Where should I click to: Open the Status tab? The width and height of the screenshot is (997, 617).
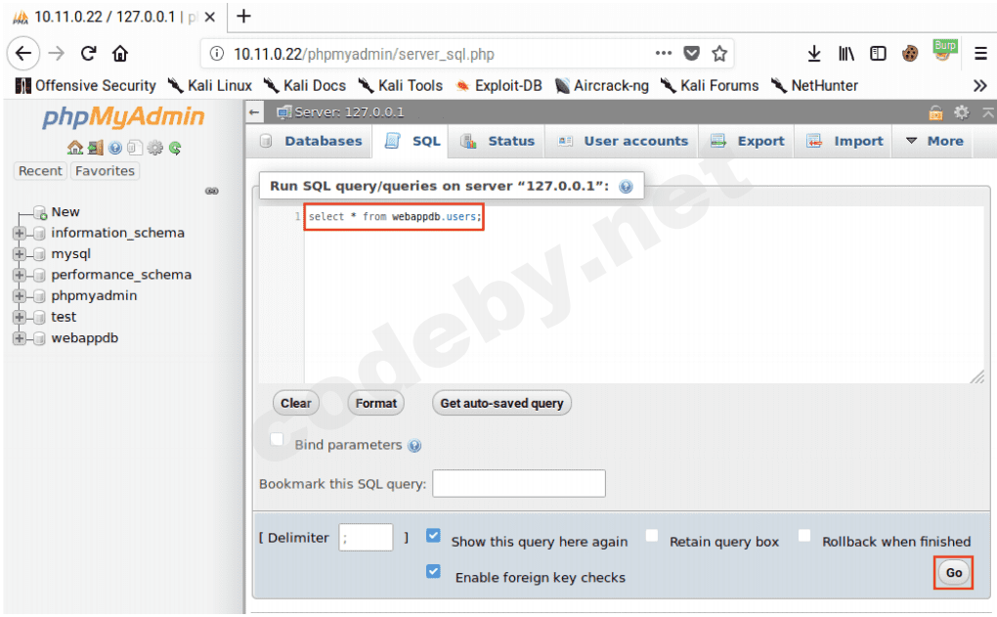[x=498, y=141]
